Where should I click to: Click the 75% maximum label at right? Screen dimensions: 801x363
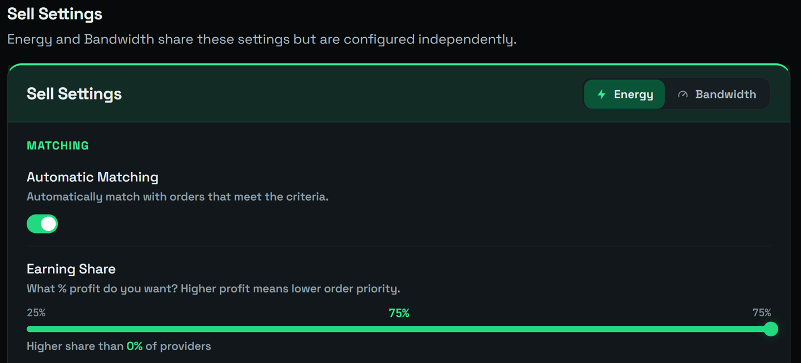coord(762,313)
